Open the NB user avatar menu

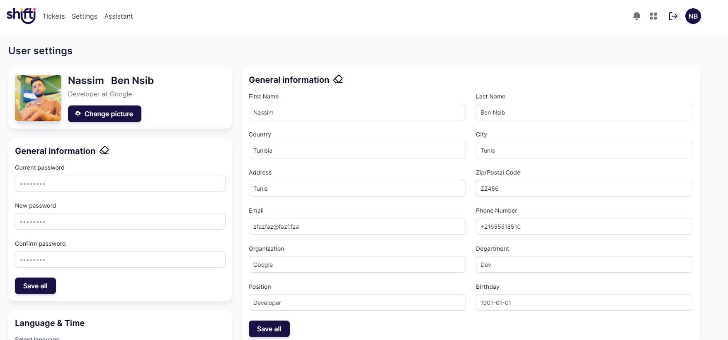coord(693,16)
